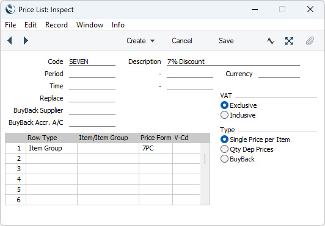Expand the Create dropdown arrow
325x226 pixels.
[152, 41]
